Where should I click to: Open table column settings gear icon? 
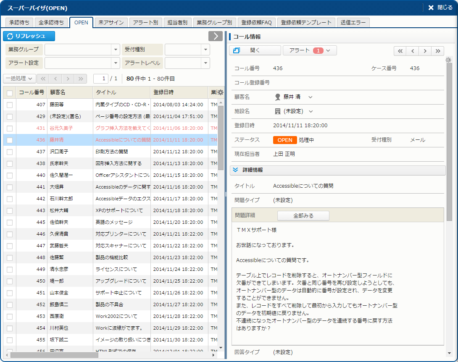pyautogui.click(x=221, y=92)
